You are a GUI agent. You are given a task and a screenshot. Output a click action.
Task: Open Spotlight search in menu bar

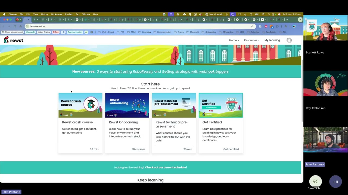point(269,14)
